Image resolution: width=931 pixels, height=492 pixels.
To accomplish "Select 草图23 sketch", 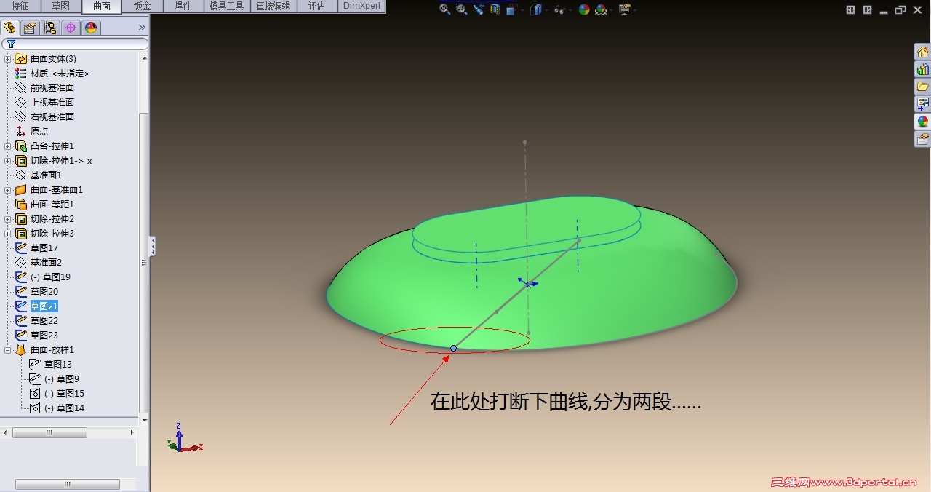I will (x=44, y=335).
